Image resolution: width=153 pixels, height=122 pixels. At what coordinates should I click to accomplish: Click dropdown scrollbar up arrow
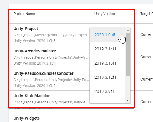128,30
